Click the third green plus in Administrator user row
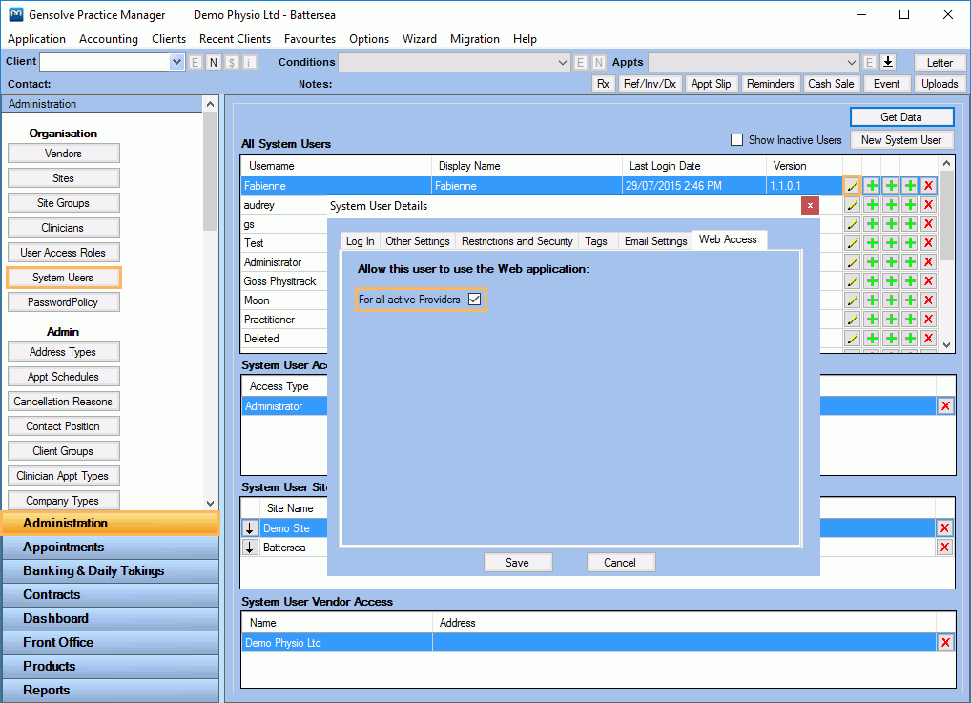 coord(910,262)
